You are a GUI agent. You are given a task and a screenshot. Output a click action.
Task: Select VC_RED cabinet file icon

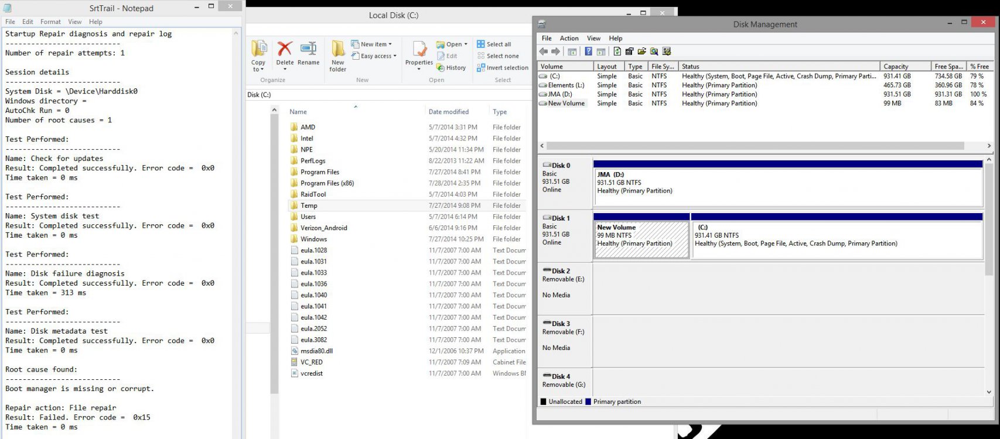pyautogui.click(x=295, y=362)
